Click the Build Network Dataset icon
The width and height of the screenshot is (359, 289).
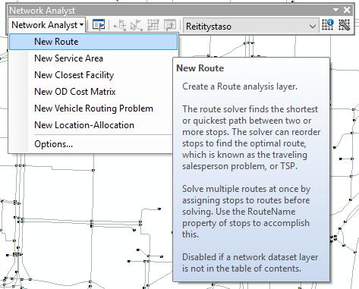(x=345, y=25)
